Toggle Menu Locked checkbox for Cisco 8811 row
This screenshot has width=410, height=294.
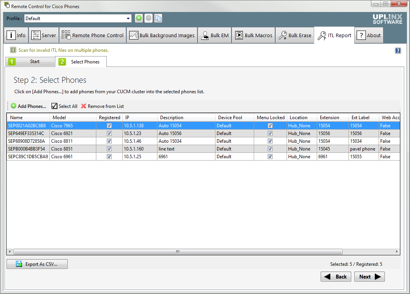(x=270, y=141)
